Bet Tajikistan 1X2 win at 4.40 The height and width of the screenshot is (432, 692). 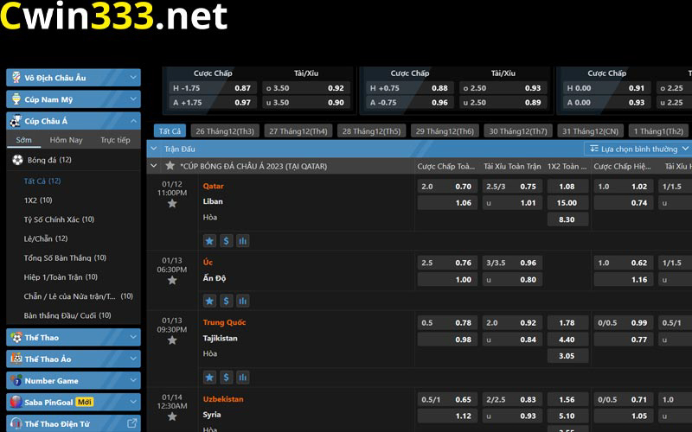point(567,340)
